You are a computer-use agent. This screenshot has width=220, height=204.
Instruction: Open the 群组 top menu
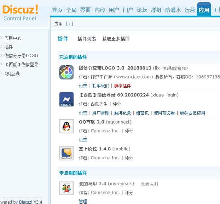pyautogui.click(x=156, y=10)
